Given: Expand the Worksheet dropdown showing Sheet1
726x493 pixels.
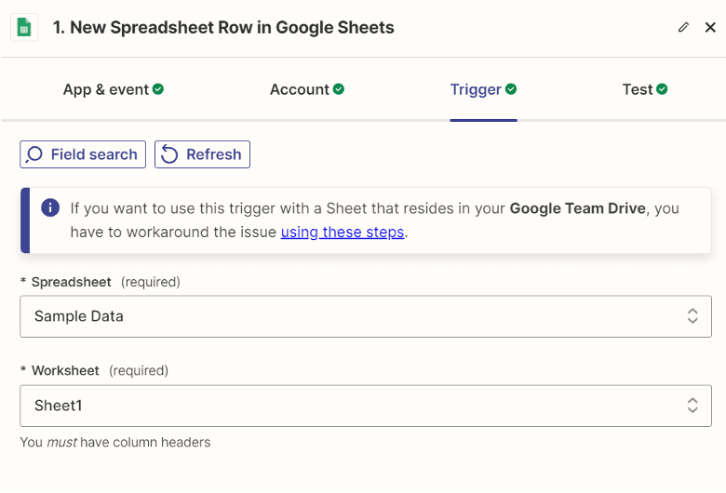Looking at the screenshot, I should point(365,406).
